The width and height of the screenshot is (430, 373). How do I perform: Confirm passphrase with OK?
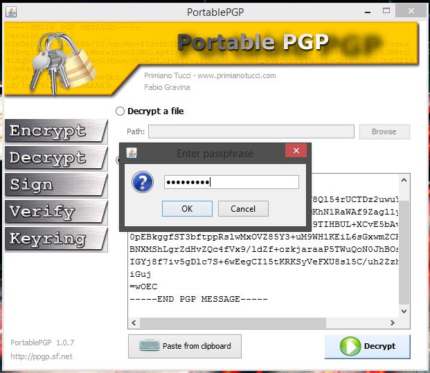coord(187,209)
